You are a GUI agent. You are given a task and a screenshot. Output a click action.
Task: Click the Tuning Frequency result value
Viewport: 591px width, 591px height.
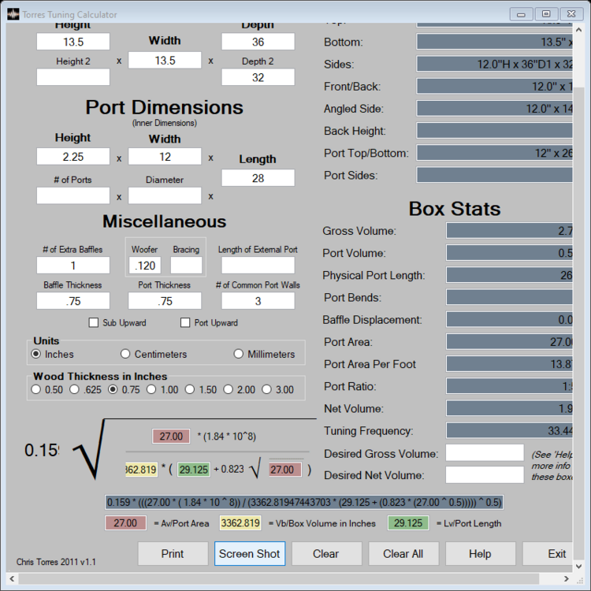pos(510,430)
